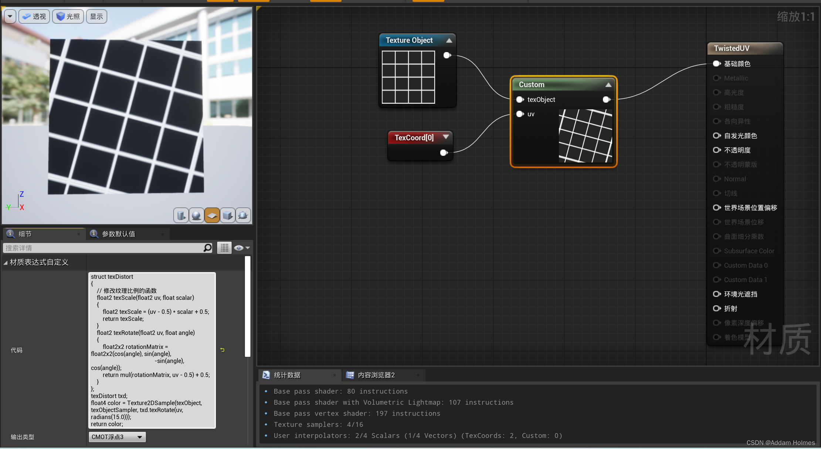Click the 自发光颜色 input pin
Screen dimensions: 821x449
[x=717, y=136]
